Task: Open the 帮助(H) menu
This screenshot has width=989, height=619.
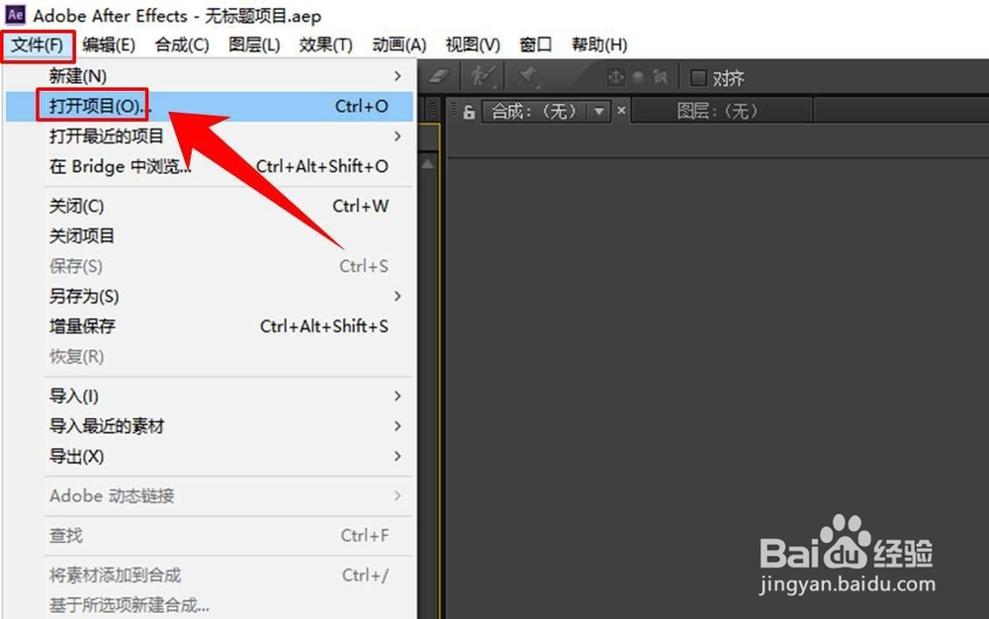Action: (599, 44)
